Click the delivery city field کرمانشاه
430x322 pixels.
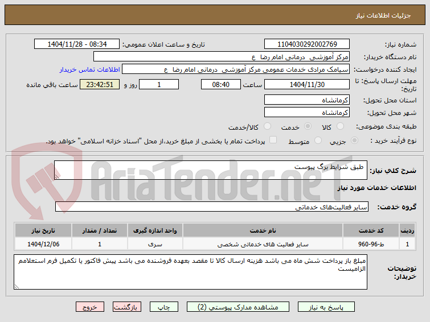click(x=307, y=112)
